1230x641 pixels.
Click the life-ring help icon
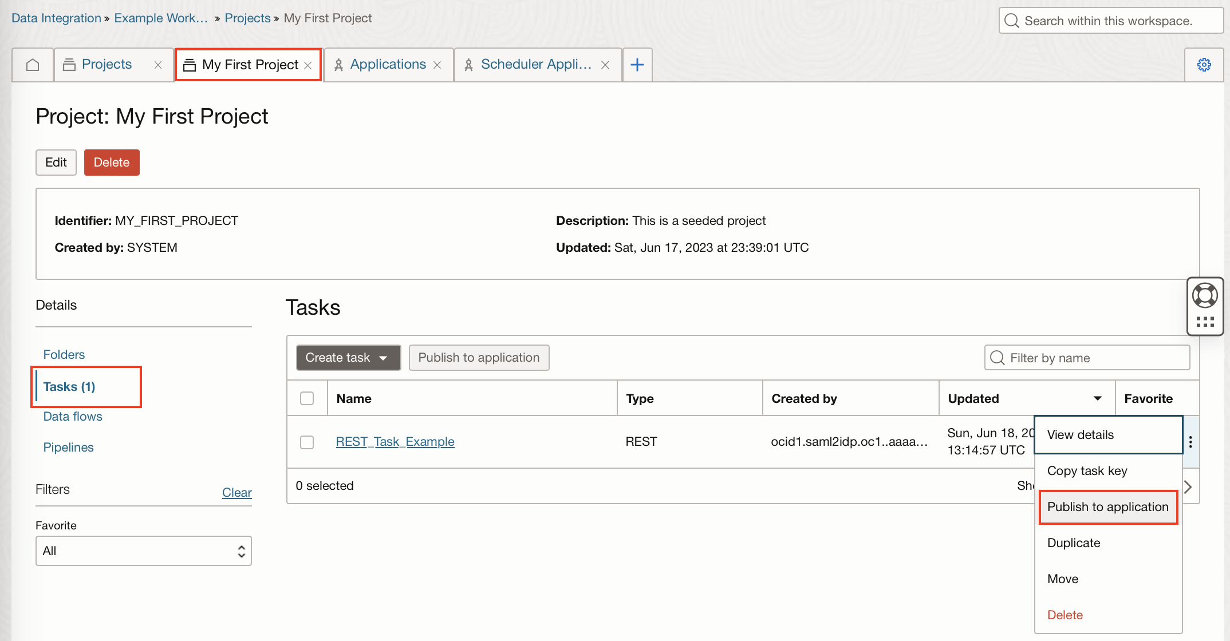click(1205, 295)
